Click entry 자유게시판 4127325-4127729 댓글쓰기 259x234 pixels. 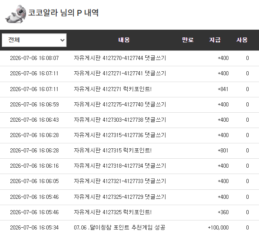coord(120,197)
